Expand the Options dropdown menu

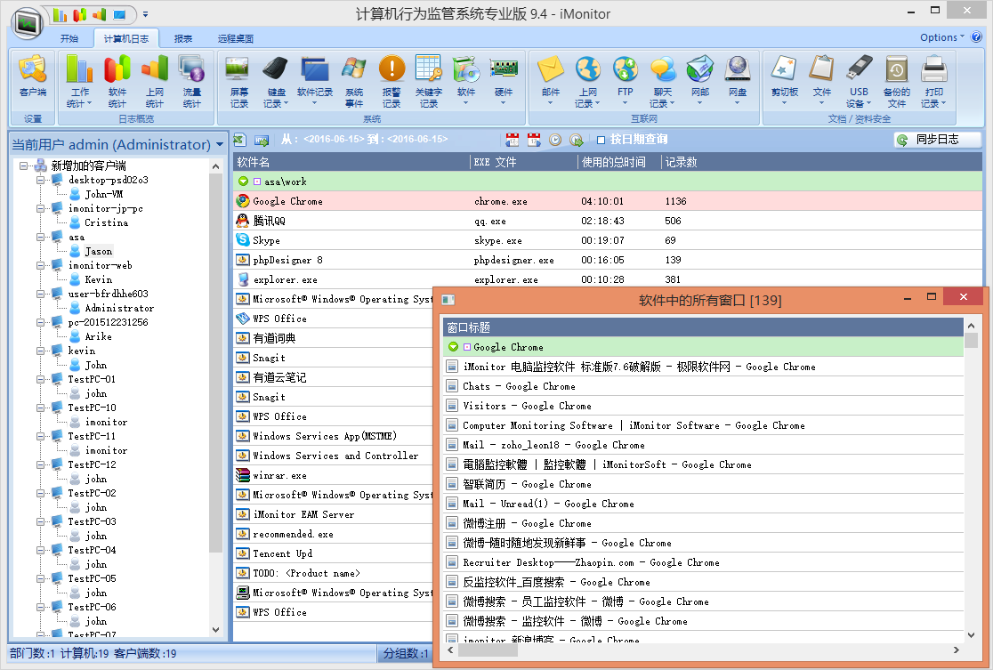[942, 37]
